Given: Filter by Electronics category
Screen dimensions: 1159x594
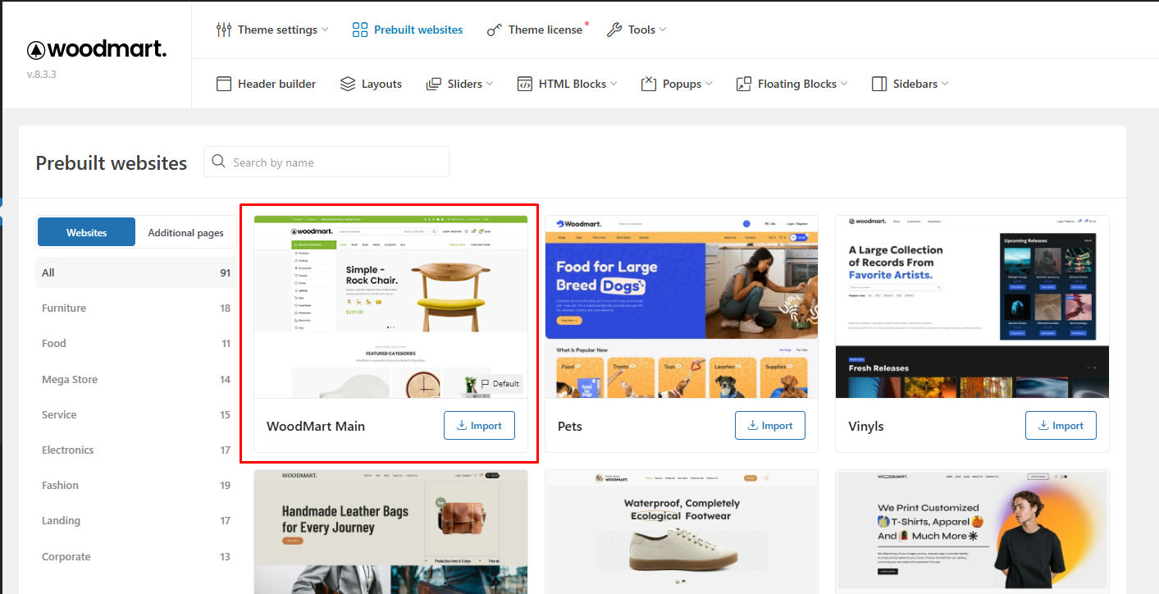Looking at the screenshot, I should (x=68, y=450).
